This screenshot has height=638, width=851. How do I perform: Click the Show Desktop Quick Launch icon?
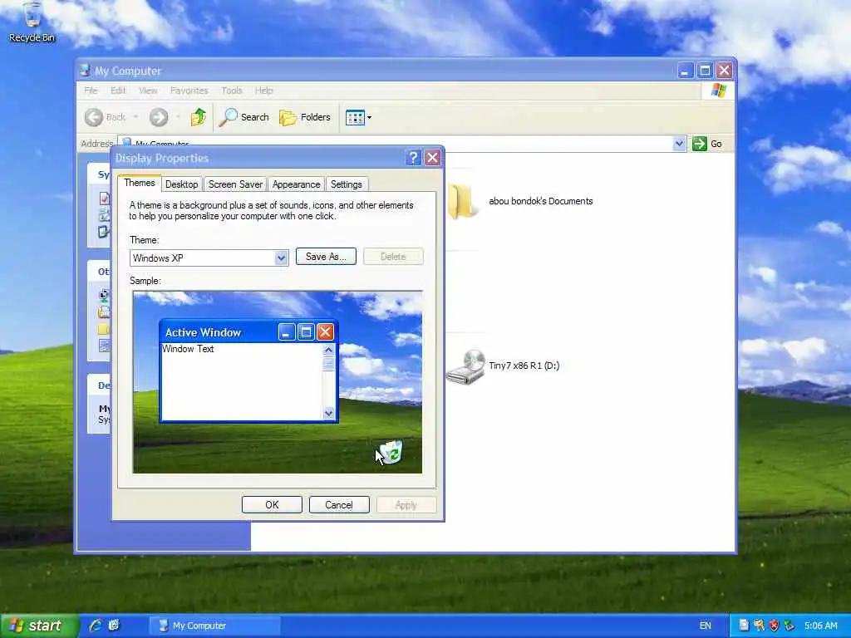tap(114, 625)
